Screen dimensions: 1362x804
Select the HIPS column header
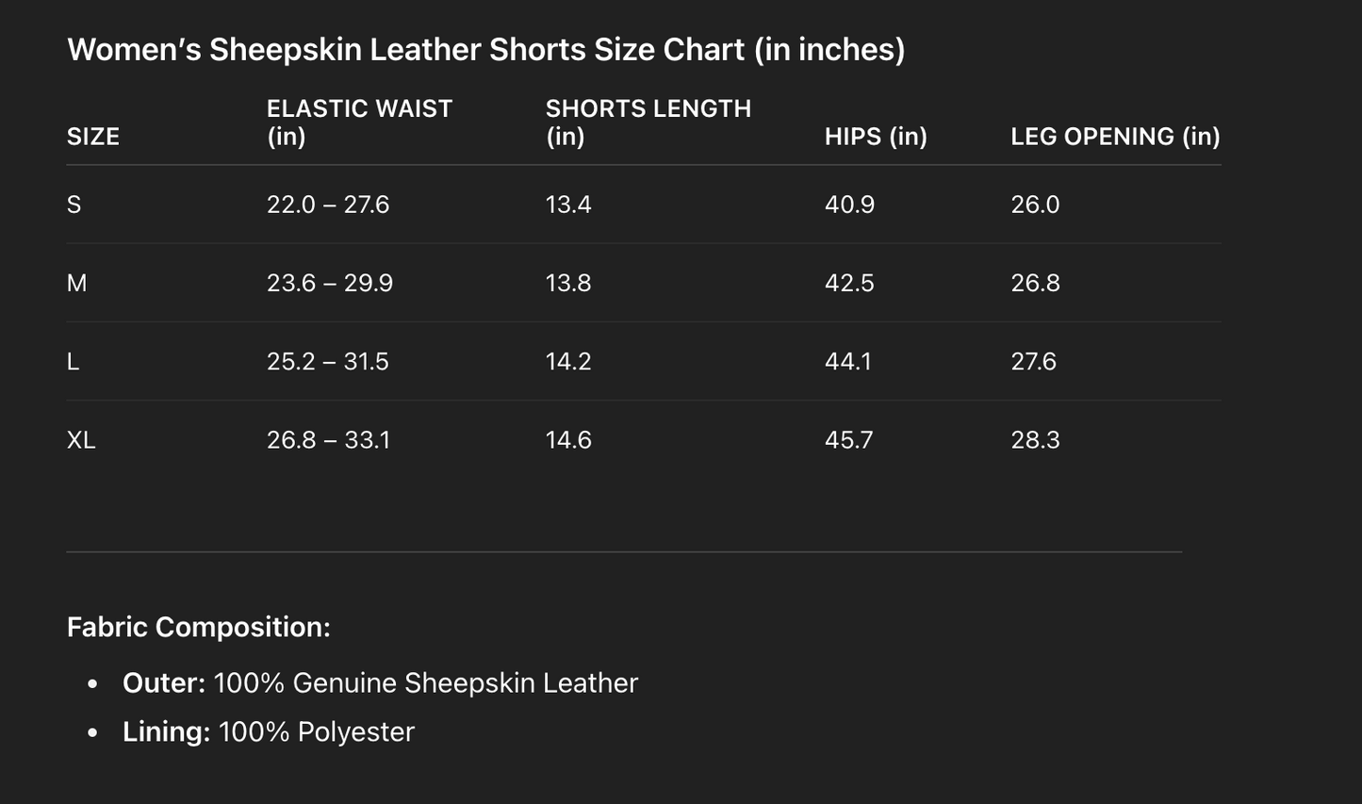876,137
